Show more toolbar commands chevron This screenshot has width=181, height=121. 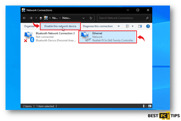pyautogui.click(x=119, y=26)
